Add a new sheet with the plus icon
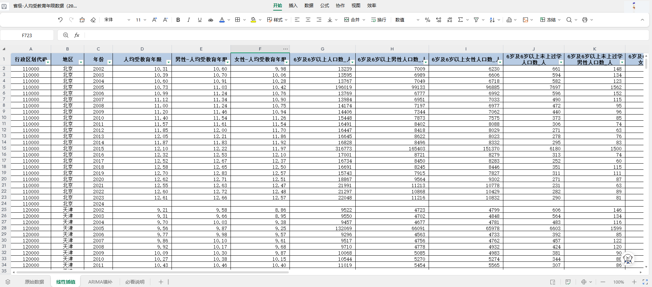This screenshot has width=652, height=287. (x=161, y=282)
